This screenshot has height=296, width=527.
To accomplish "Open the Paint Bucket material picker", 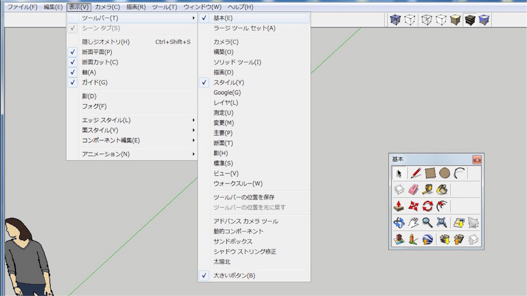I will pos(442,189).
